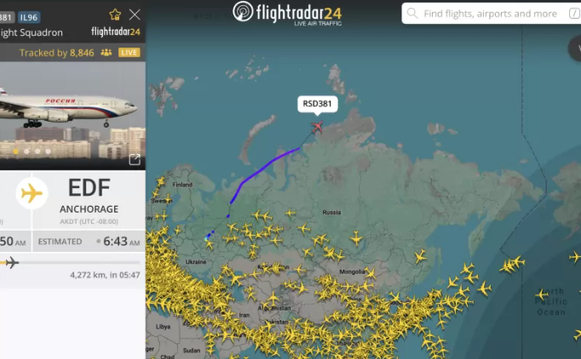This screenshot has width=581, height=359.
Task: Click the Il-96 aircraft photo thumbnail
Action: 72,111
